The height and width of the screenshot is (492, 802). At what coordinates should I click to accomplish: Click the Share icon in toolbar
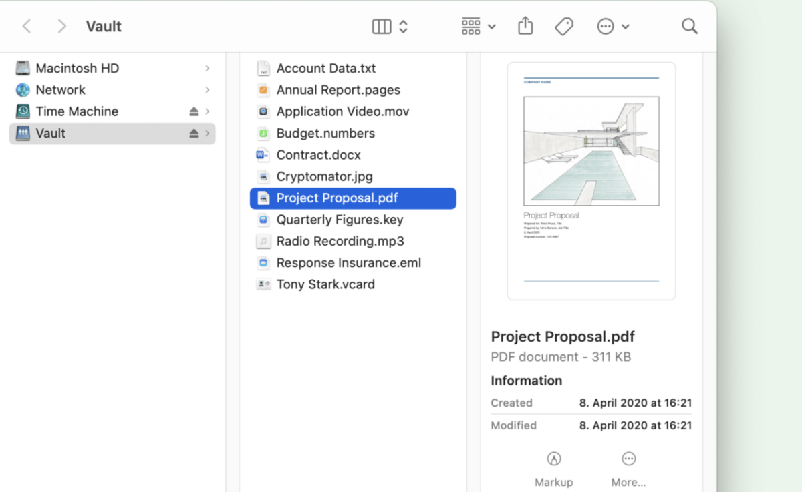[525, 27]
